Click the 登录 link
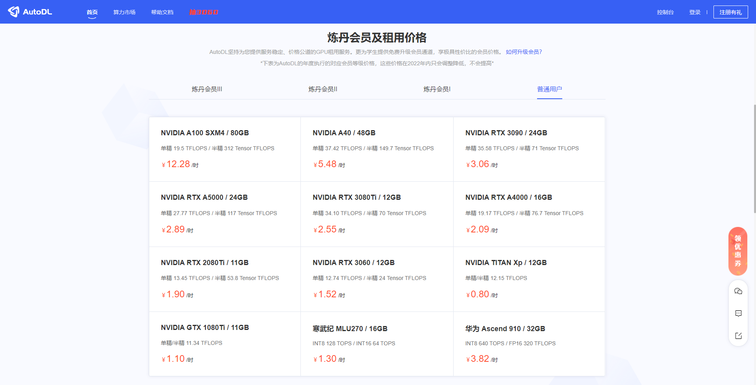 click(x=695, y=12)
